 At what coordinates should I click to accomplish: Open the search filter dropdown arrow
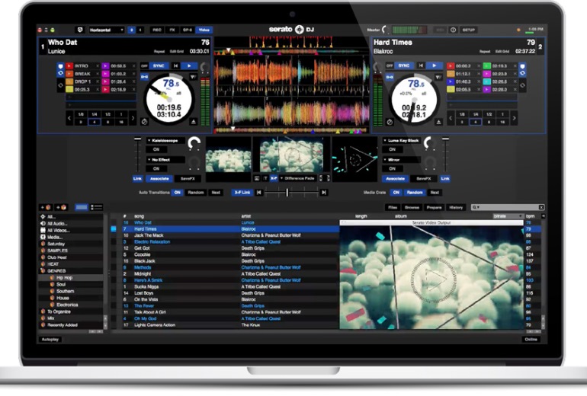(476, 208)
